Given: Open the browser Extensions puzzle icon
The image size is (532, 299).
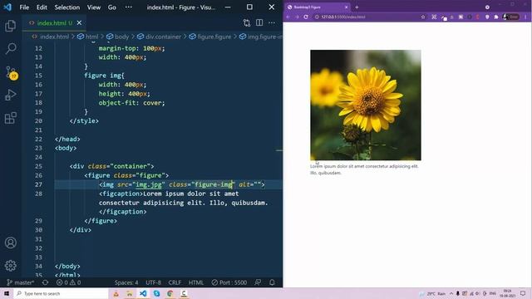Looking at the screenshot, I should point(496,17).
